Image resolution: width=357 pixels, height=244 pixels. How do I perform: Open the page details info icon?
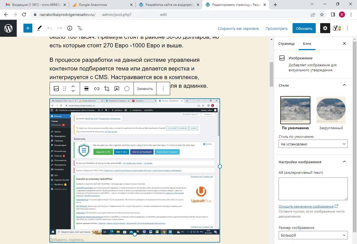pos(70,28)
